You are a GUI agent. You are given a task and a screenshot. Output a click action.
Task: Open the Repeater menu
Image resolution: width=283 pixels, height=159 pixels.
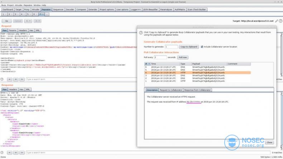pos(28,5)
